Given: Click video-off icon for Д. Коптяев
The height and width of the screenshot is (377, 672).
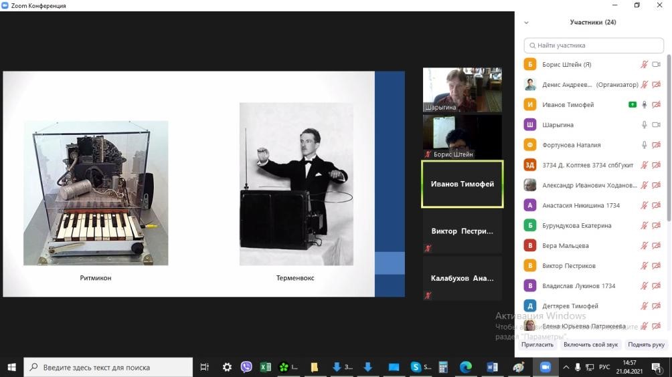Looking at the screenshot, I should click(656, 165).
